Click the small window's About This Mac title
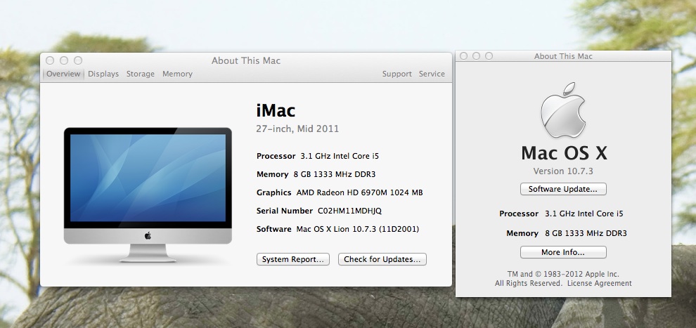Image resolution: width=696 pixels, height=328 pixels. click(563, 56)
